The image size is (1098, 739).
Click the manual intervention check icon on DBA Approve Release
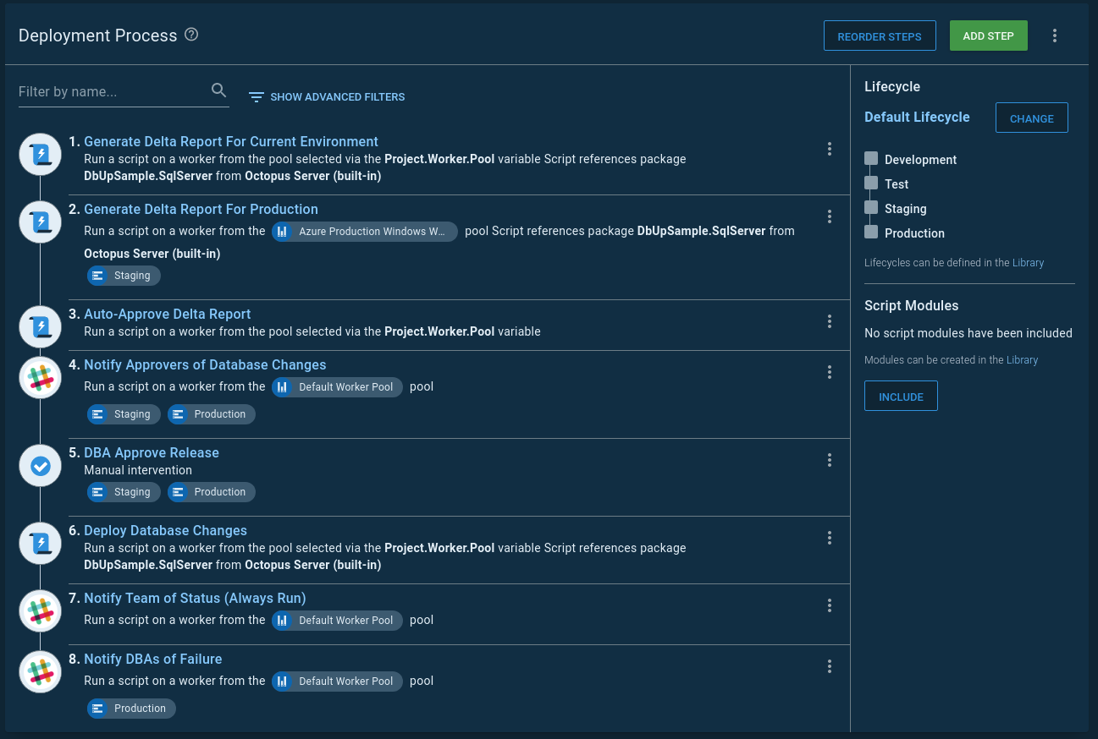click(40, 465)
